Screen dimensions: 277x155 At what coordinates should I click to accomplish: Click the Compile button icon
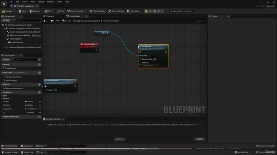[x=3, y=11]
